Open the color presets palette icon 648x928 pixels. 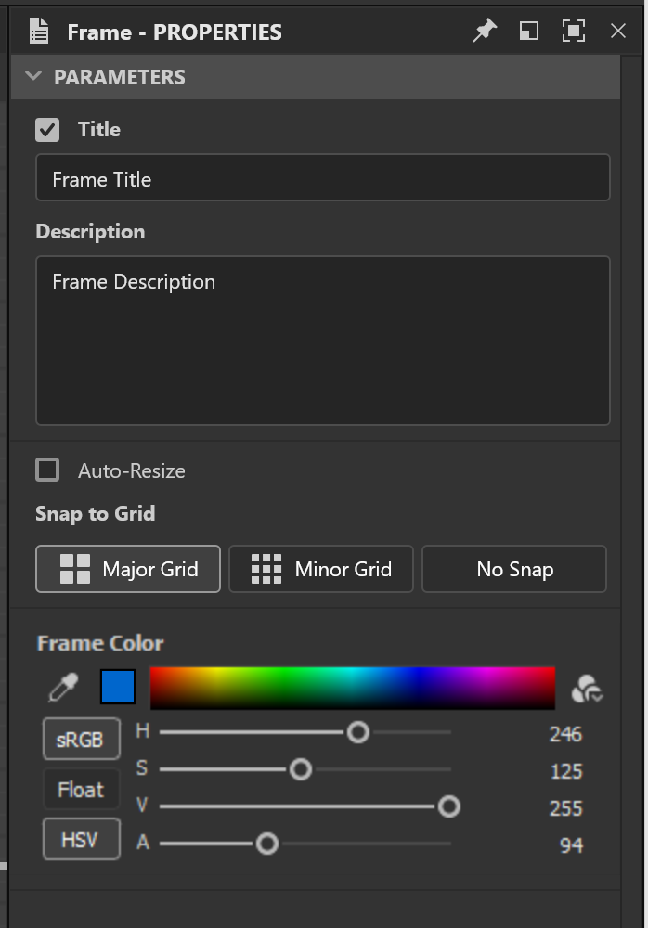(587, 689)
